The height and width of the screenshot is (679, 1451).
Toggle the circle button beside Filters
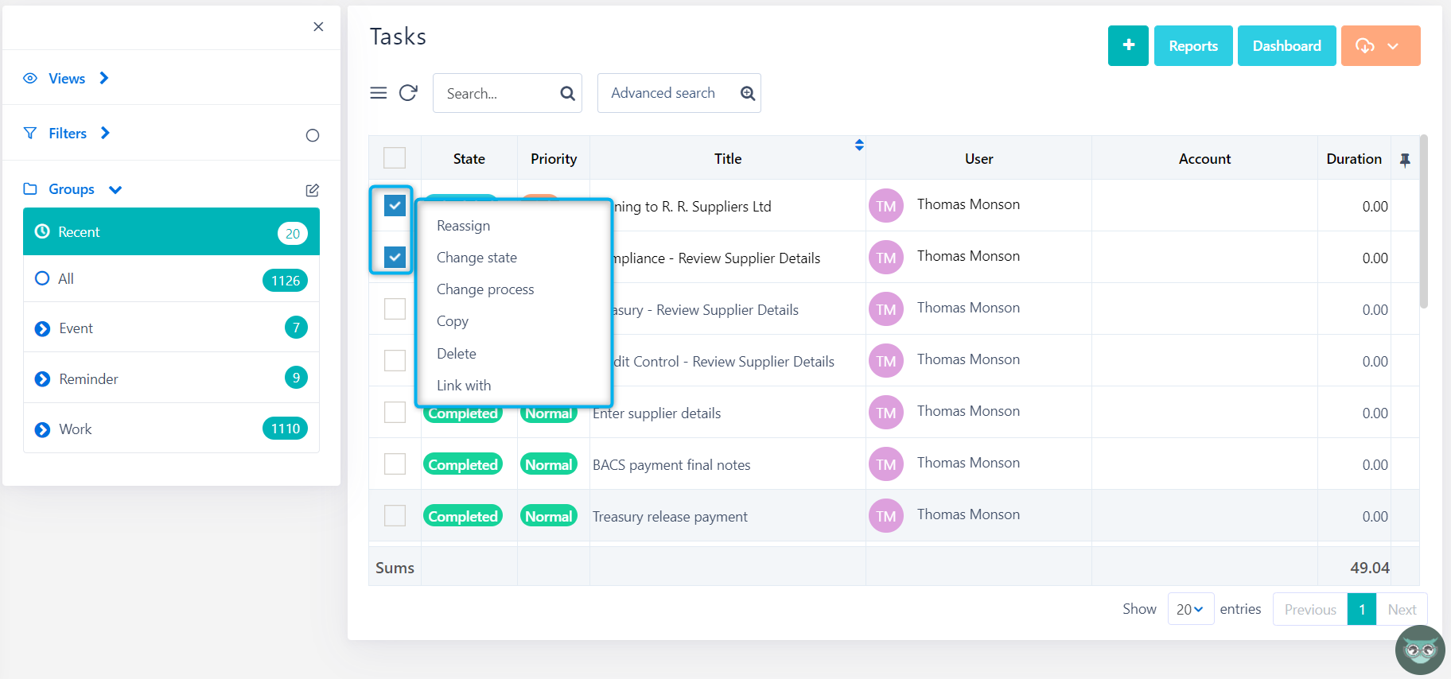pos(313,135)
